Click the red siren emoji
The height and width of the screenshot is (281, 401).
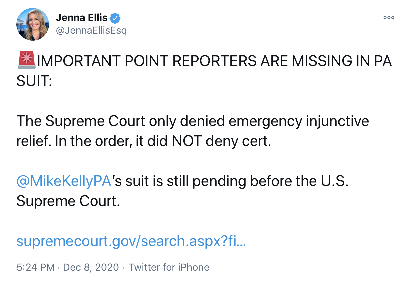(26, 61)
